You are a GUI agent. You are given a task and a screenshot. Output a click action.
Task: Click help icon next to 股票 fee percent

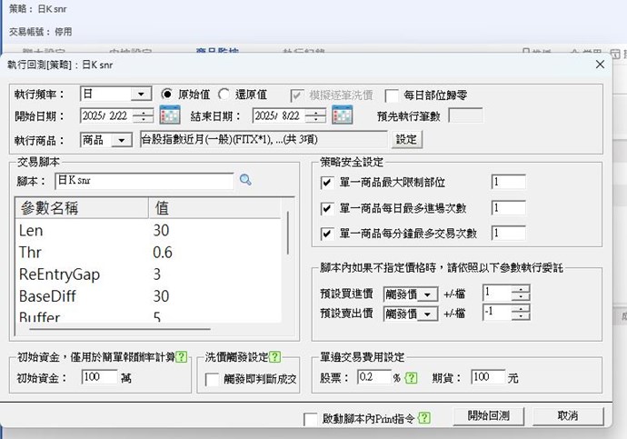(411, 377)
